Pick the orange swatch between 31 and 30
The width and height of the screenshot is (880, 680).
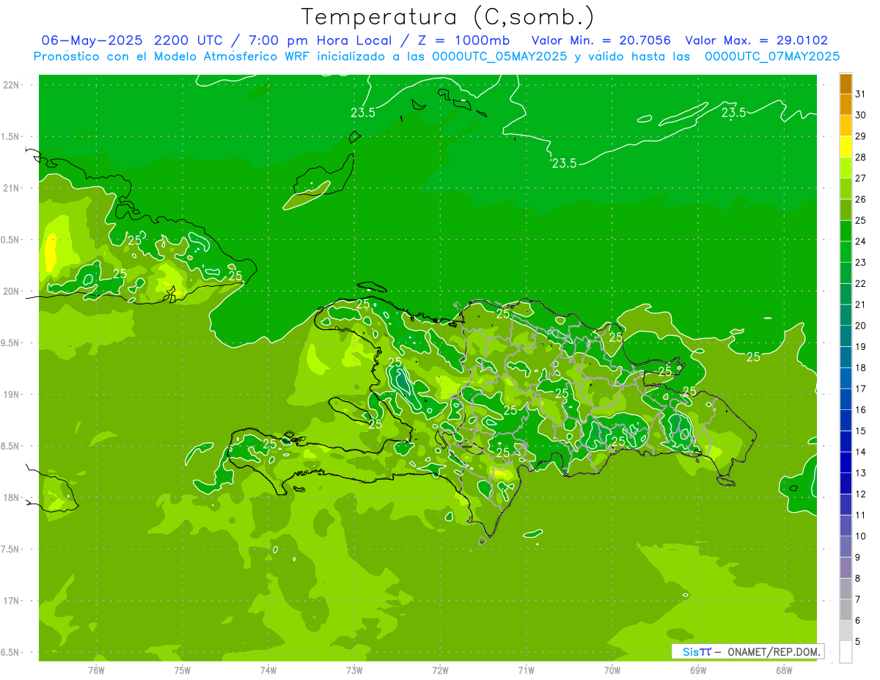click(x=846, y=105)
